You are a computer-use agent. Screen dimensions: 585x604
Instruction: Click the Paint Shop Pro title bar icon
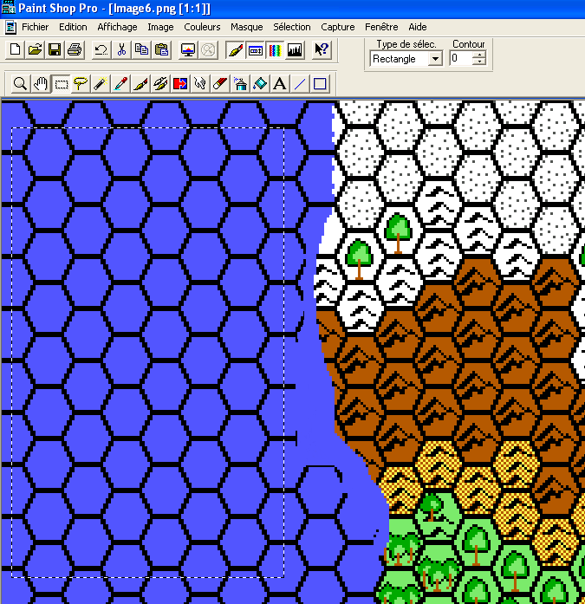click(x=8, y=8)
